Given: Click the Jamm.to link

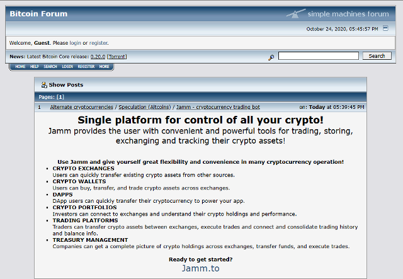Looking at the screenshot, I should pyautogui.click(x=200, y=268).
